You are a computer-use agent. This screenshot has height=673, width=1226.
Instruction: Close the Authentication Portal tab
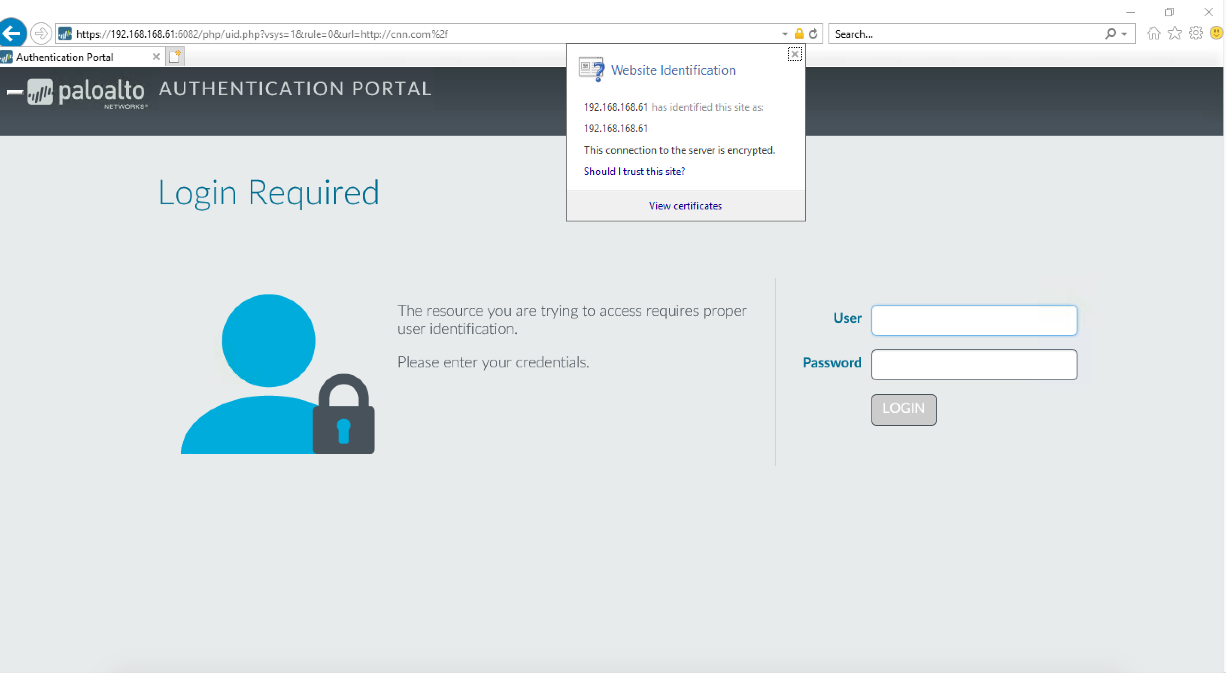(156, 57)
